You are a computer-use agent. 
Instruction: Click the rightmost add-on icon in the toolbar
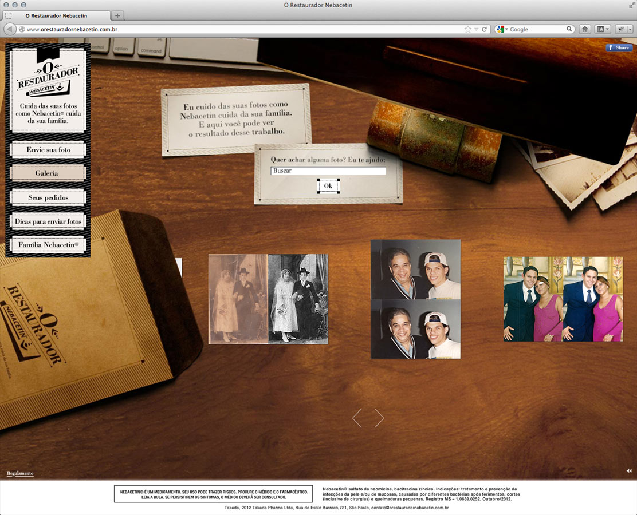pyautogui.click(x=621, y=29)
